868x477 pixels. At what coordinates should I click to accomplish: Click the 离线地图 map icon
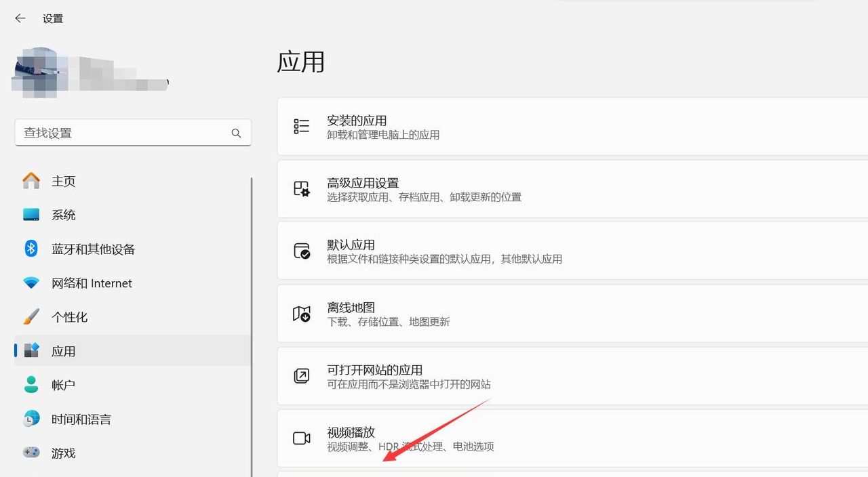(x=301, y=314)
